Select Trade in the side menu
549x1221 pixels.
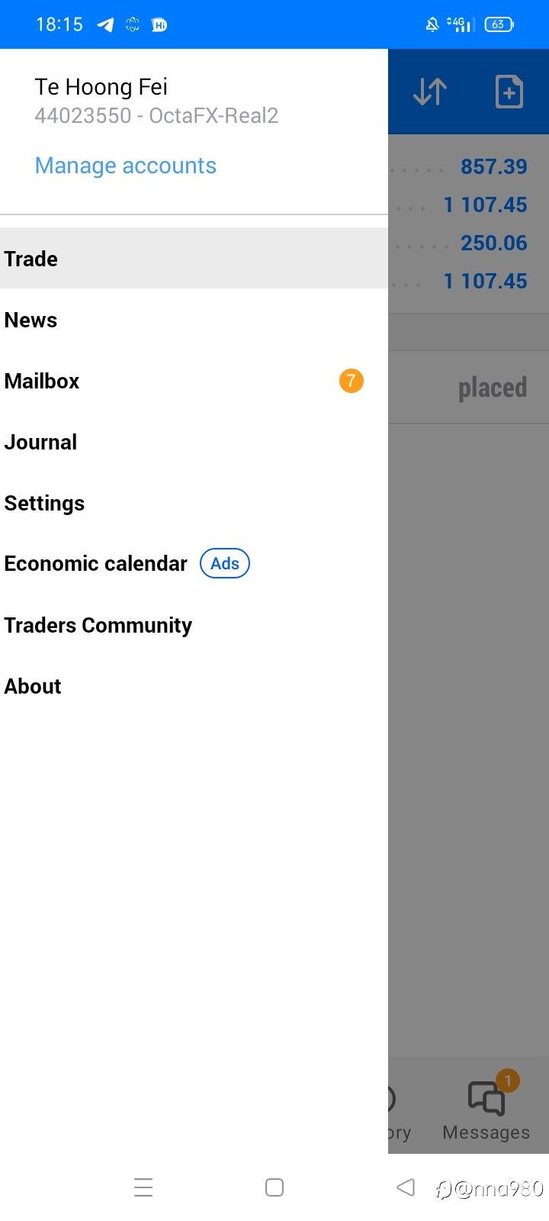pyautogui.click(x=194, y=258)
